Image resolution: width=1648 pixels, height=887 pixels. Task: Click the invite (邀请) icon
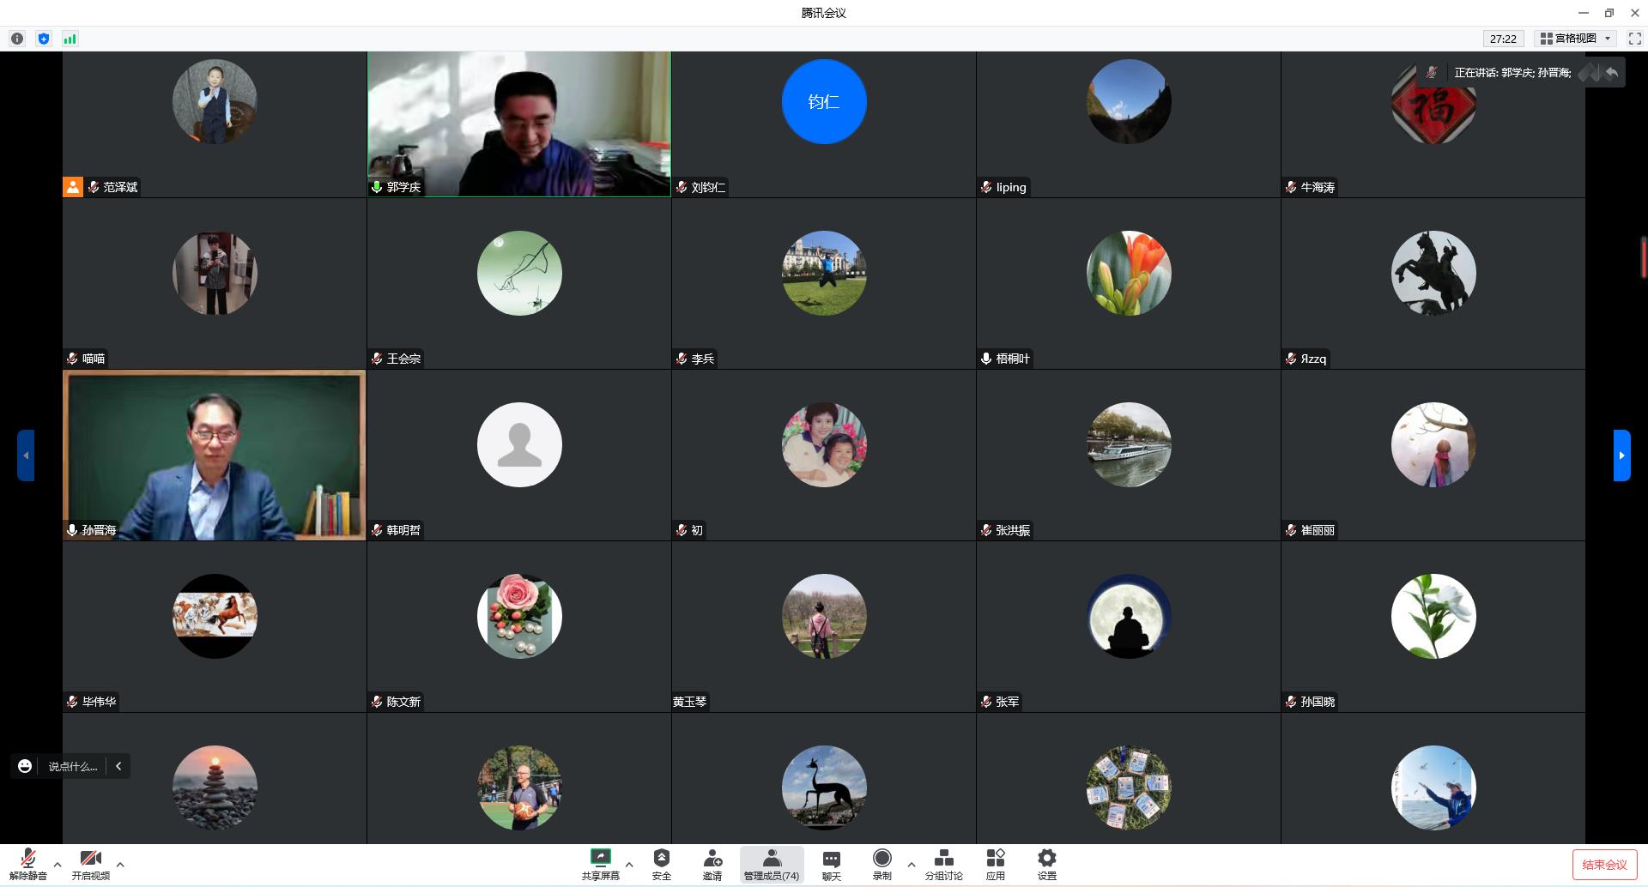[712, 859]
